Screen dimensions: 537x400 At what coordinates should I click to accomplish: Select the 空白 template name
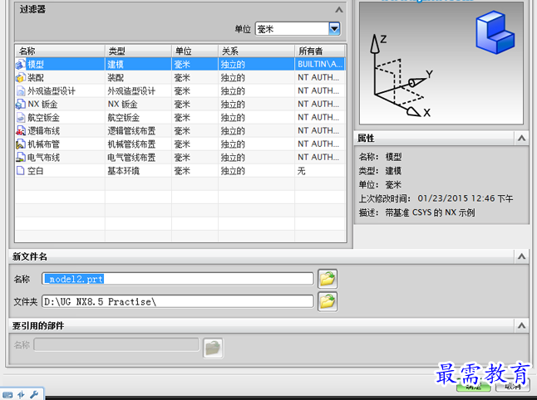point(35,171)
